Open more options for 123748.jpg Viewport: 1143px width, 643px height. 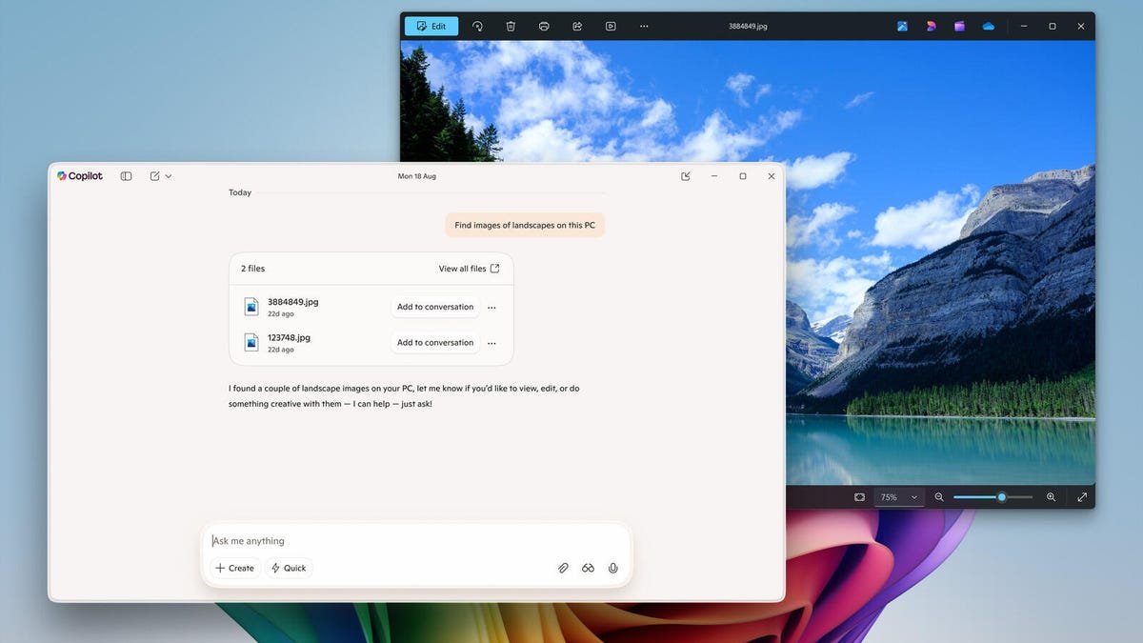(x=491, y=342)
